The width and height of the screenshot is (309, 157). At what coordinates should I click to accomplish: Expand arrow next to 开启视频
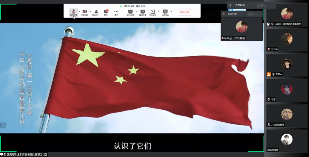click(90, 12)
